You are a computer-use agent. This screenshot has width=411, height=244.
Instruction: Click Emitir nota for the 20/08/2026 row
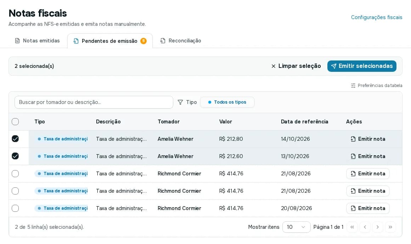coord(368,208)
